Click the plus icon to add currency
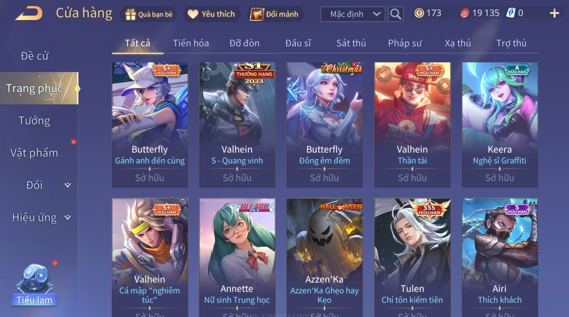The width and height of the screenshot is (569, 317). coord(554,14)
